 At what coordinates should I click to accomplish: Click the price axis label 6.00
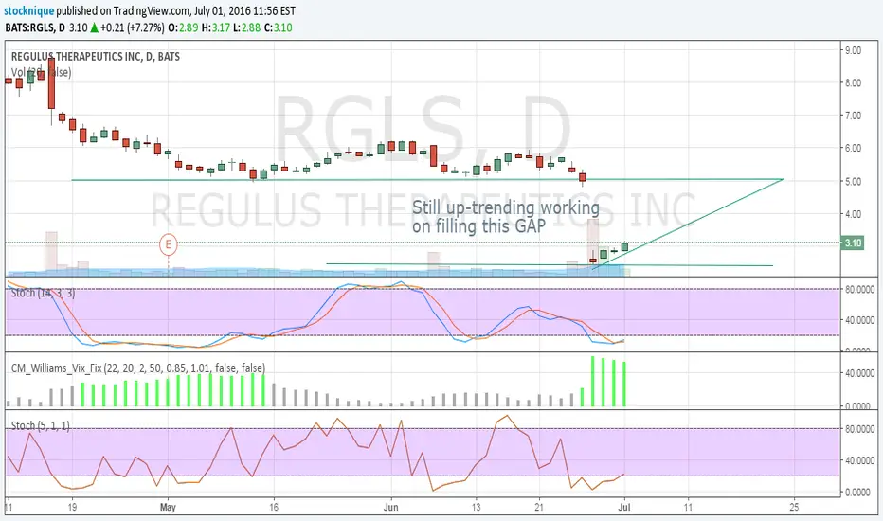point(853,148)
